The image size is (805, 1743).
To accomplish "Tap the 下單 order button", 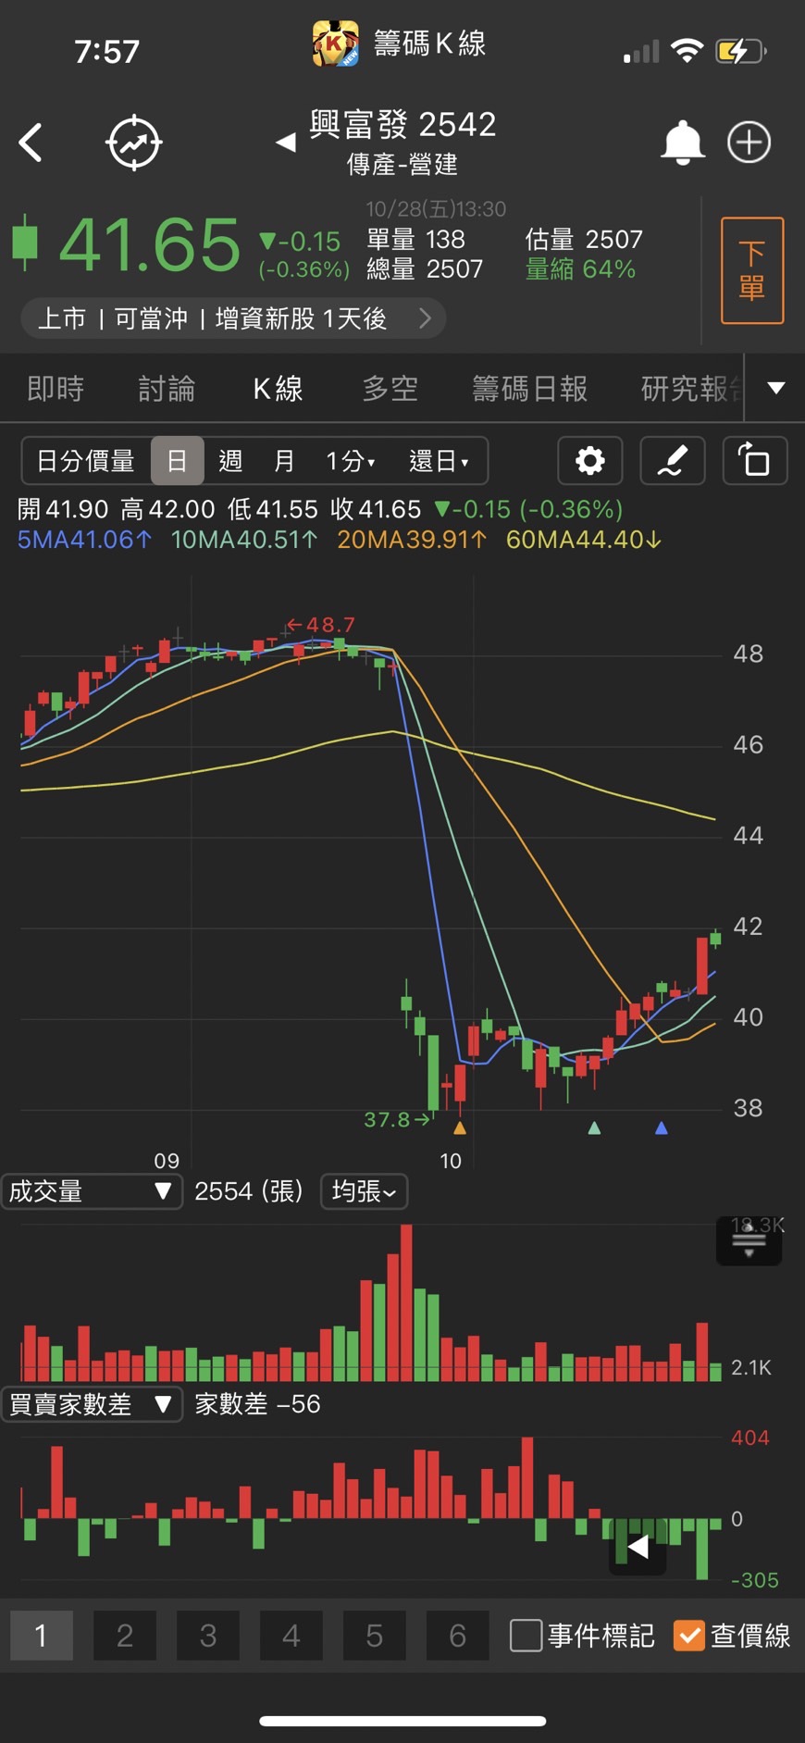I will pos(752,270).
